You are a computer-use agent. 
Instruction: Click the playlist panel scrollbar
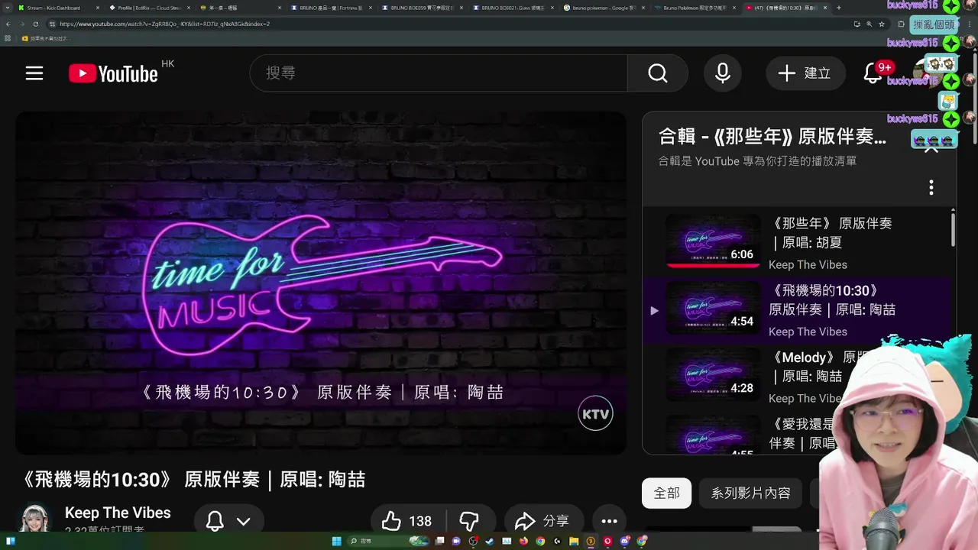click(953, 229)
